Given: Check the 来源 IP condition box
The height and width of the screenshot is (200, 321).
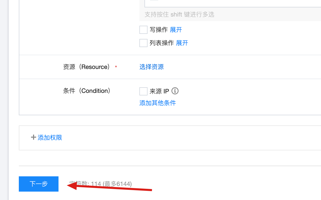Looking at the screenshot, I should (143, 91).
